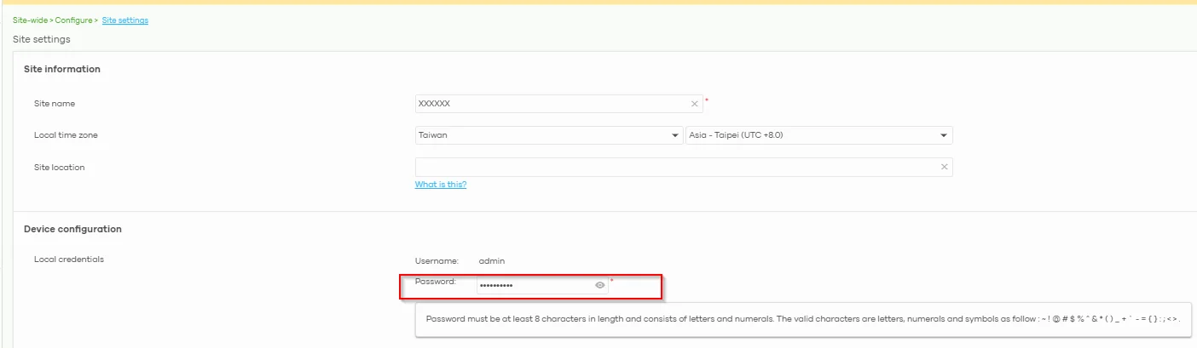Click the Local credentials label

coord(69,260)
